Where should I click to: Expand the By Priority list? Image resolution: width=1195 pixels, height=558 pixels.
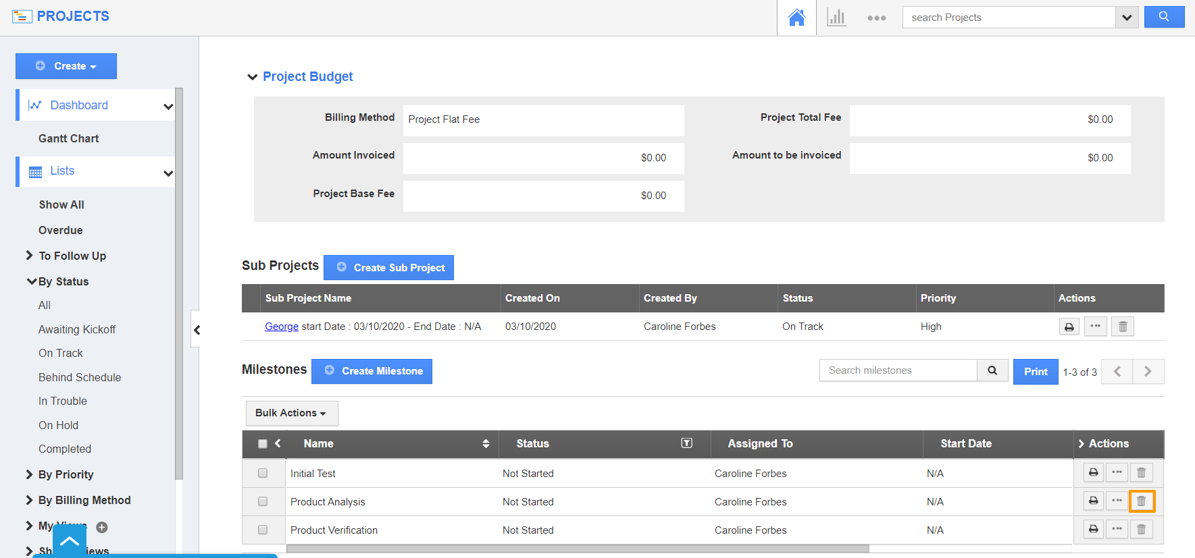click(x=29, y=474)
